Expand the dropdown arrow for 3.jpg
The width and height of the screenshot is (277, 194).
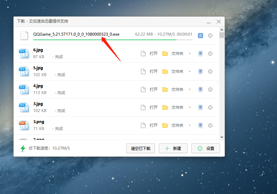[190, 107]
